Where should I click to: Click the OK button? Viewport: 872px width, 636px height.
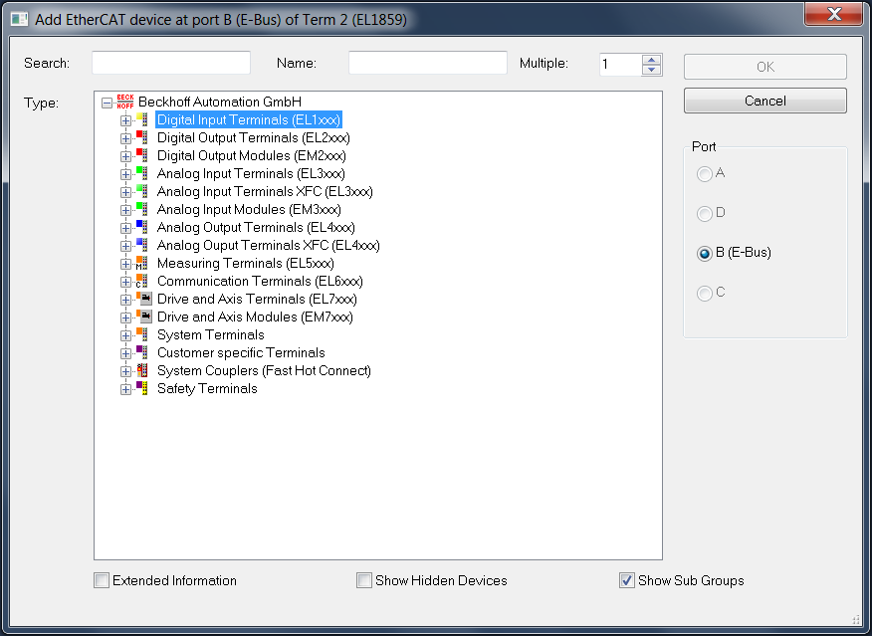(x=765, y=67)
